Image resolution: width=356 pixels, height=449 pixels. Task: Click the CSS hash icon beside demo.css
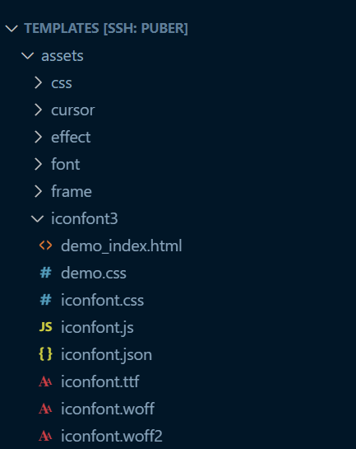(46, 273)
